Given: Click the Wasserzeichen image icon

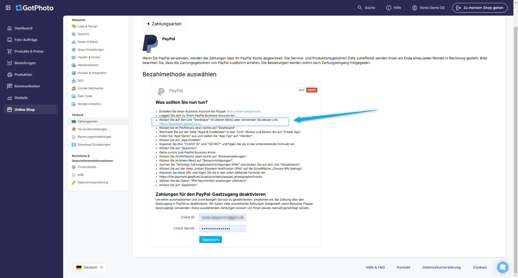Looking at the screenshot, I should point(74,65).
